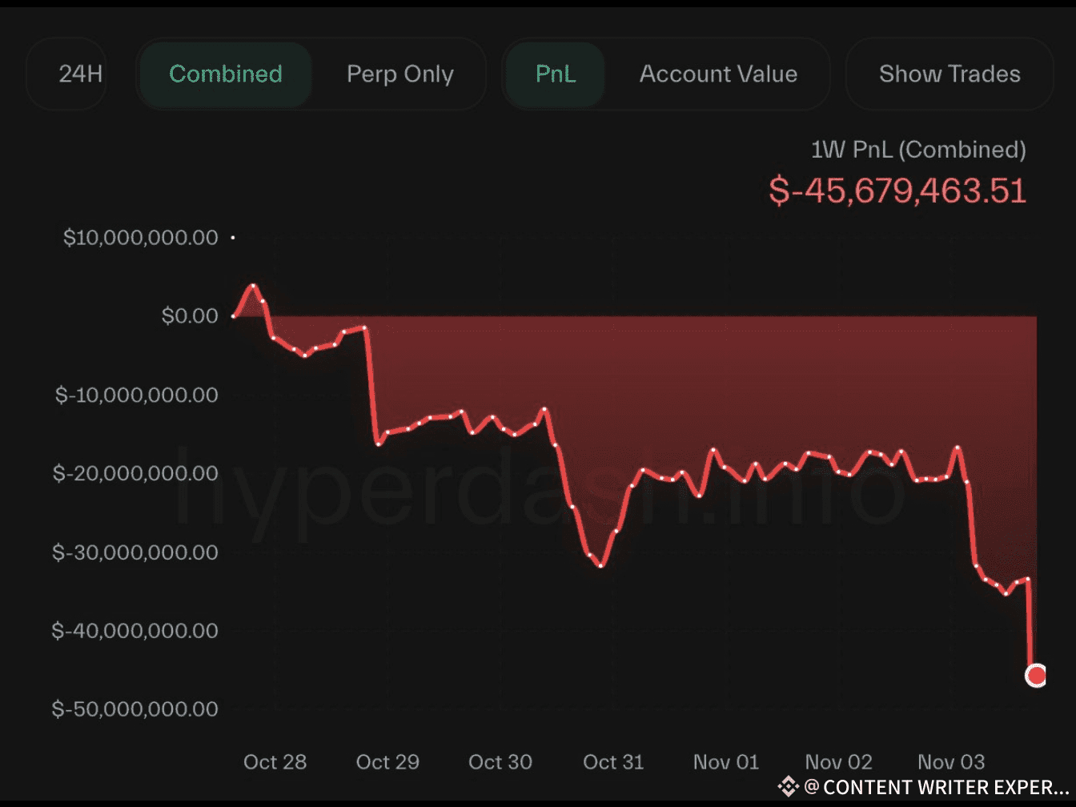Click the $-50,000,000.00 axis label
This screenshot has width=1076, height=807.
click(134, 709)
